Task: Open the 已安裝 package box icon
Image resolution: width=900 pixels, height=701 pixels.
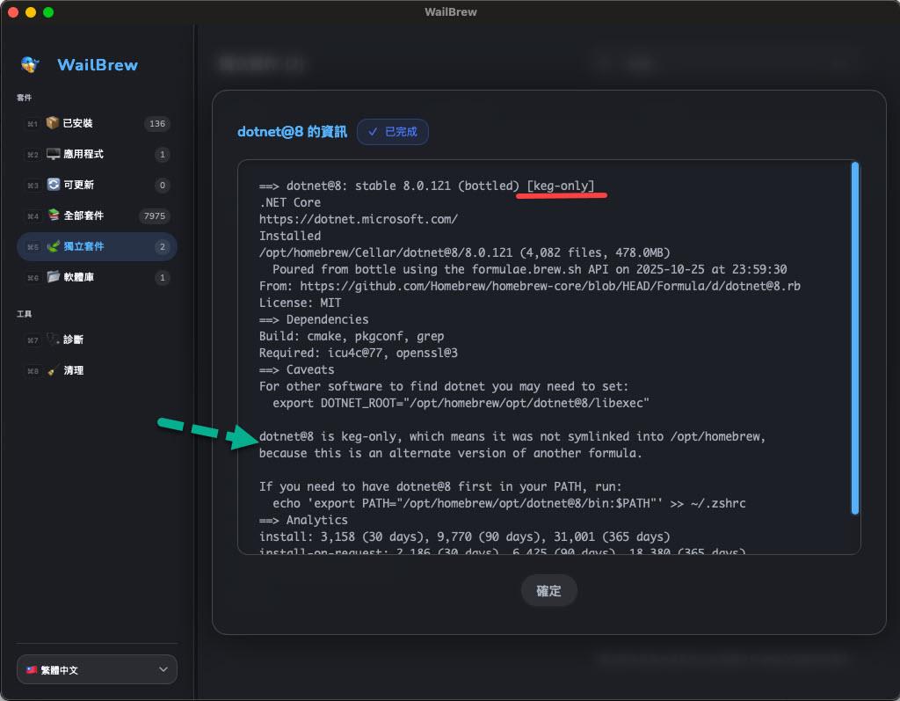Action: (x=53, y=123)
